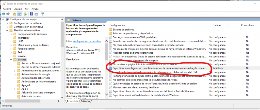Screen dimensions: 260x110
Task: Expand the Componentes de Windows node
Action: click(x=11, y=34)
